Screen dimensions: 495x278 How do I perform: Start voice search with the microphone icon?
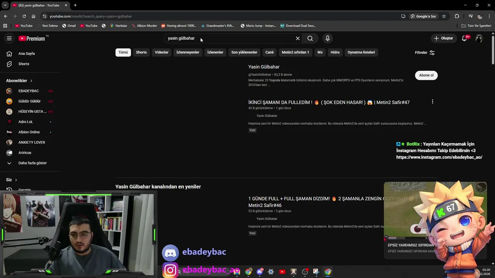pos(328,38)
